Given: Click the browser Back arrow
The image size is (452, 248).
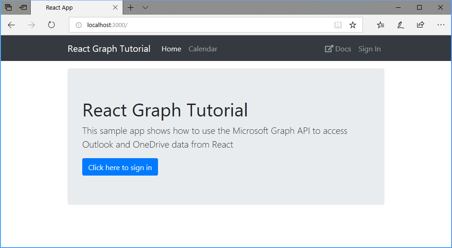Looking at the screenshot, I should (11, 25).
